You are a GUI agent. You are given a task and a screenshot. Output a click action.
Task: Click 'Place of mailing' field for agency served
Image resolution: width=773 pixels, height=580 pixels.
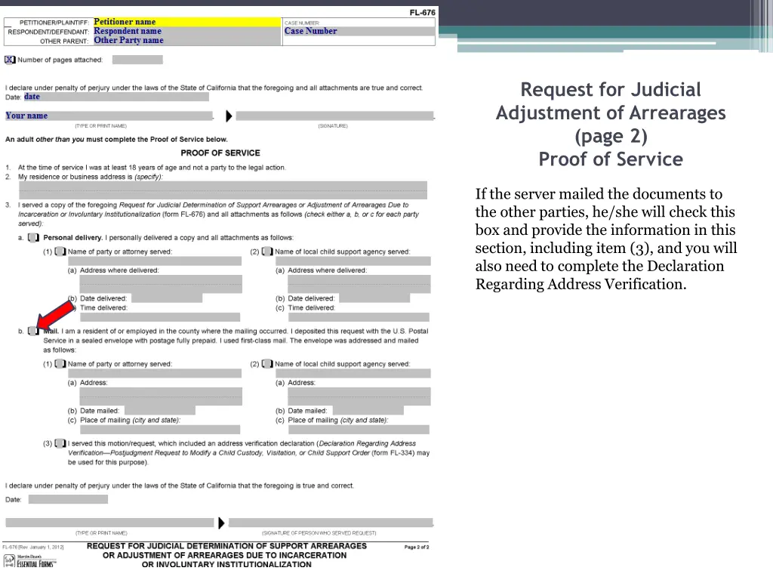point(359,429)
